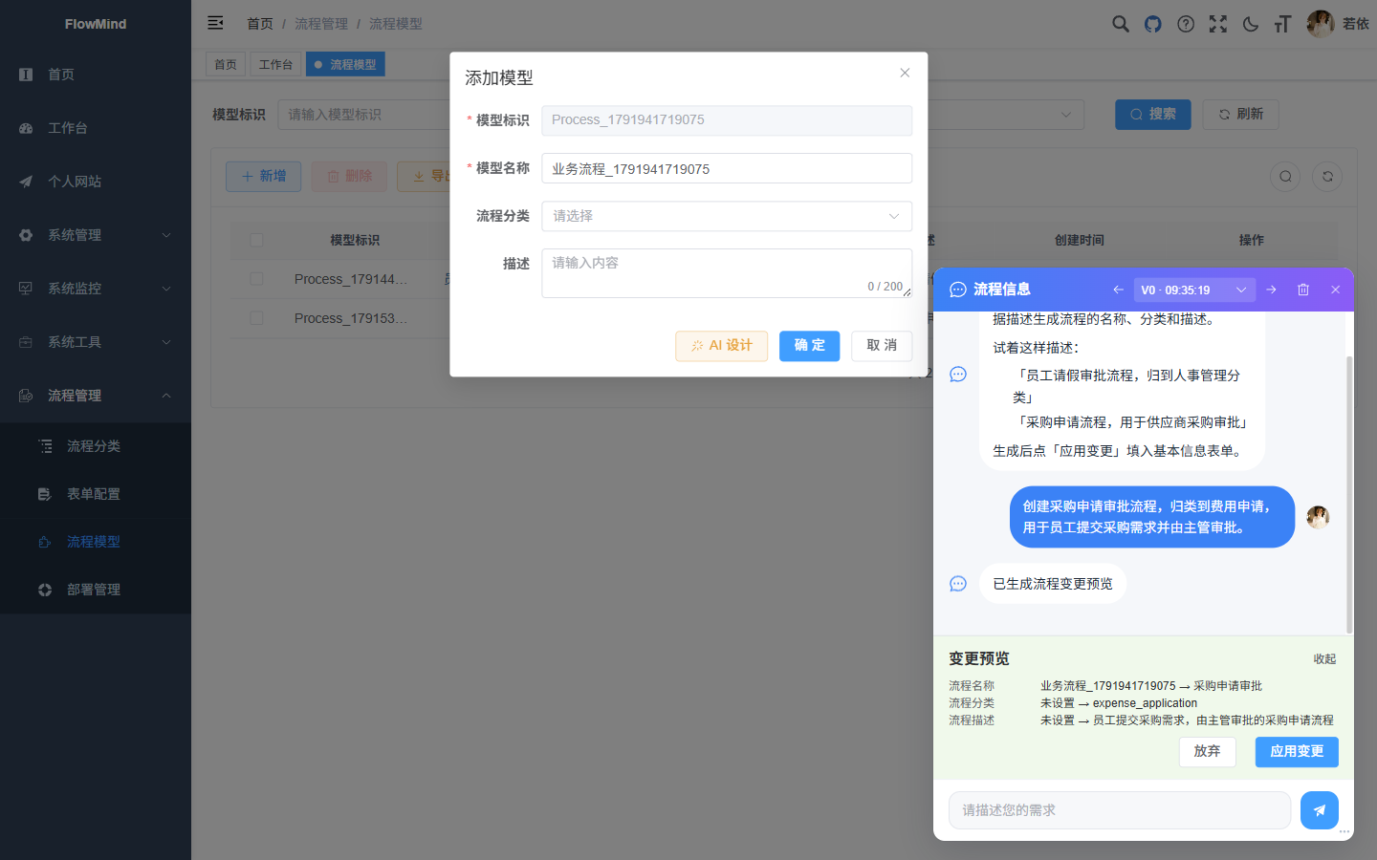Send message with paper plane button
Screen dimensions: 1377x860
(x=1320, y=810)
